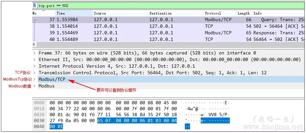Click Length value 65 of packet 39

[249, 33]
